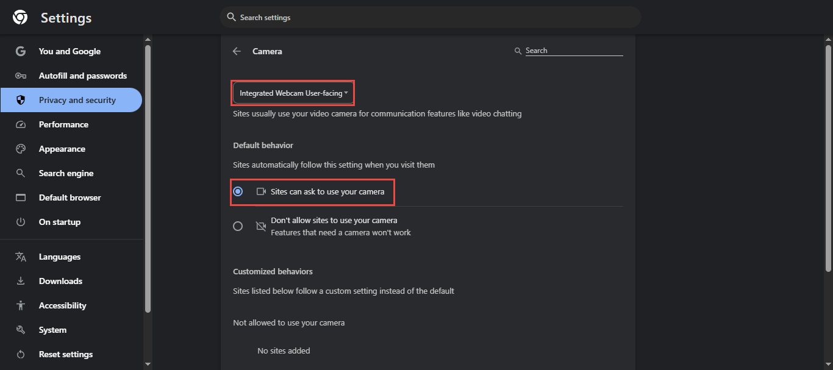Click the Chrome logo icon beside Settings

coord(20,18)
